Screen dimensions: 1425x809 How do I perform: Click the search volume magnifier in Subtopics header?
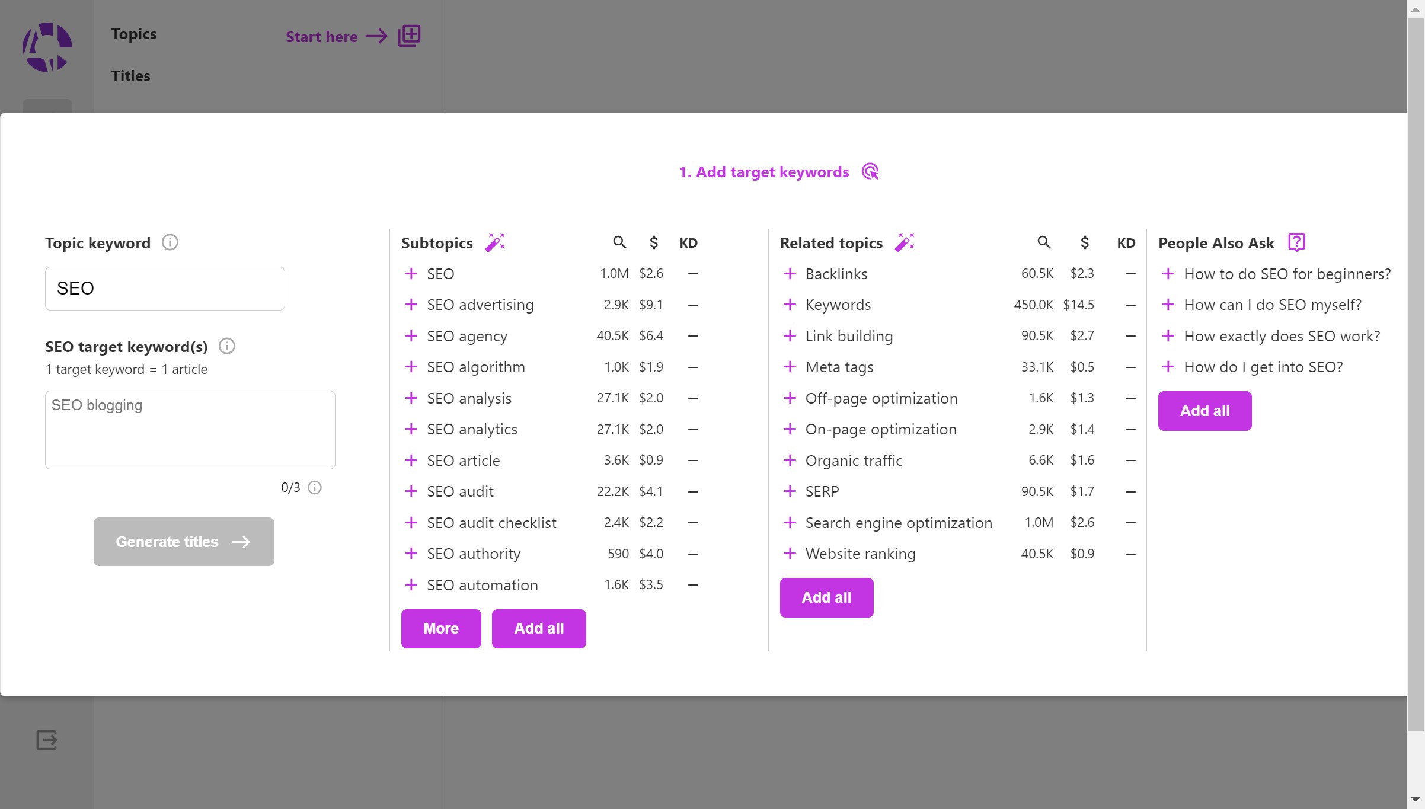tap(619, 242)
